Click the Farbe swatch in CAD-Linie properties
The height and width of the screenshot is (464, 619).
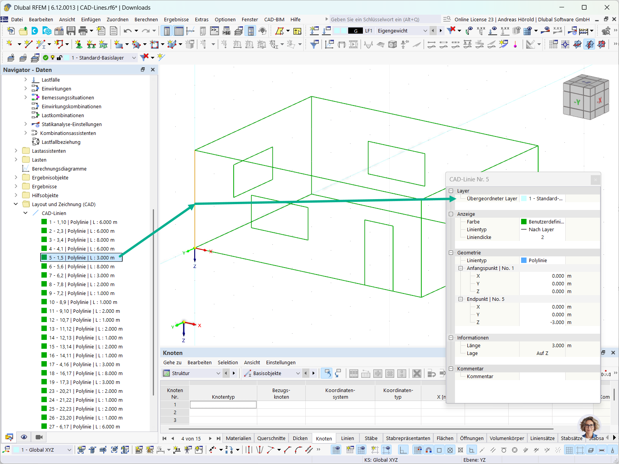tap(523, 222)
